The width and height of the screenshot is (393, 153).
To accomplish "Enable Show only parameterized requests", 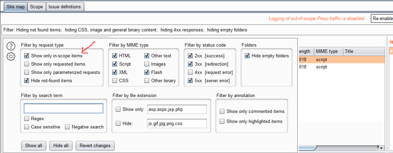I will point(27,72).
